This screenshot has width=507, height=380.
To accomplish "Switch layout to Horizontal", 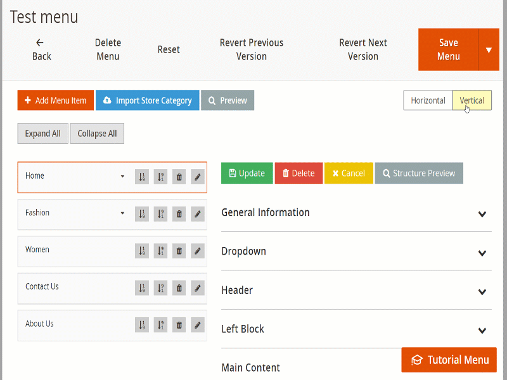I will pyautogui.click(x=428, y=101).
